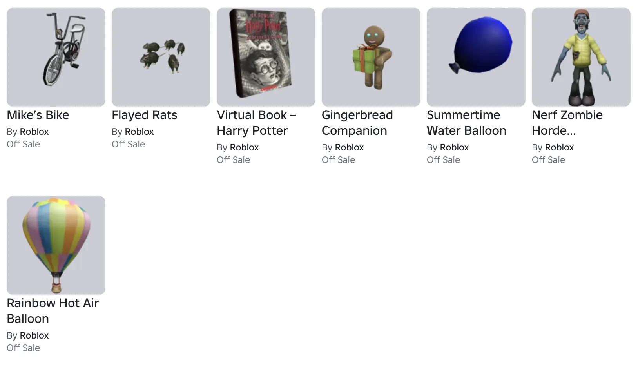Click the "Mike's Bike" title link

tap(38, 115)
